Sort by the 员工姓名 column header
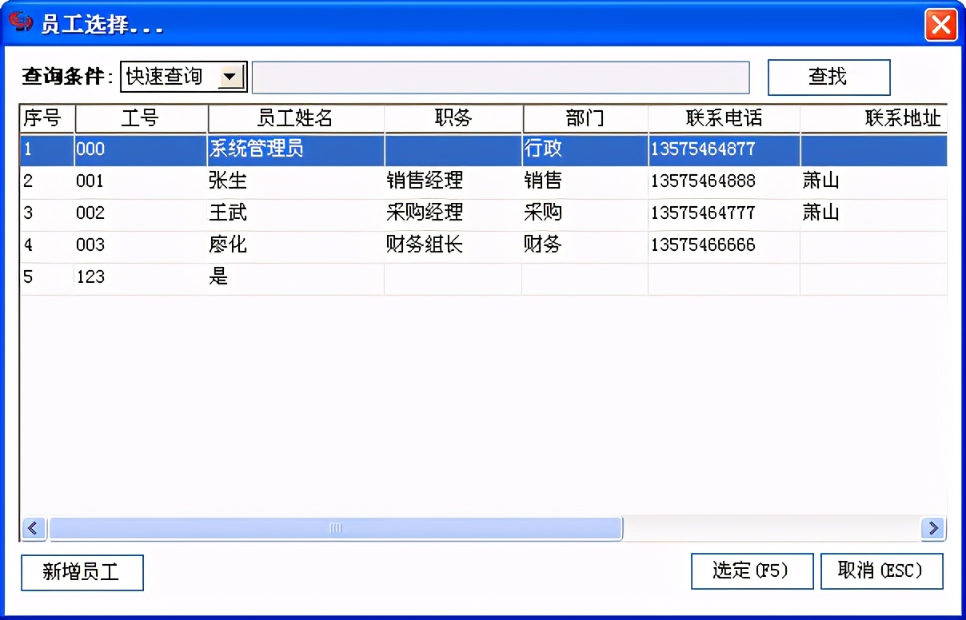Viewport: 966px width, 620px height. click(x=296, y=118)
